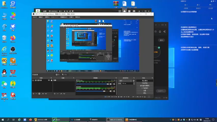217x122 pixels.
Task: Click the 工作室模式 button
Action: (x=145, y=88)
